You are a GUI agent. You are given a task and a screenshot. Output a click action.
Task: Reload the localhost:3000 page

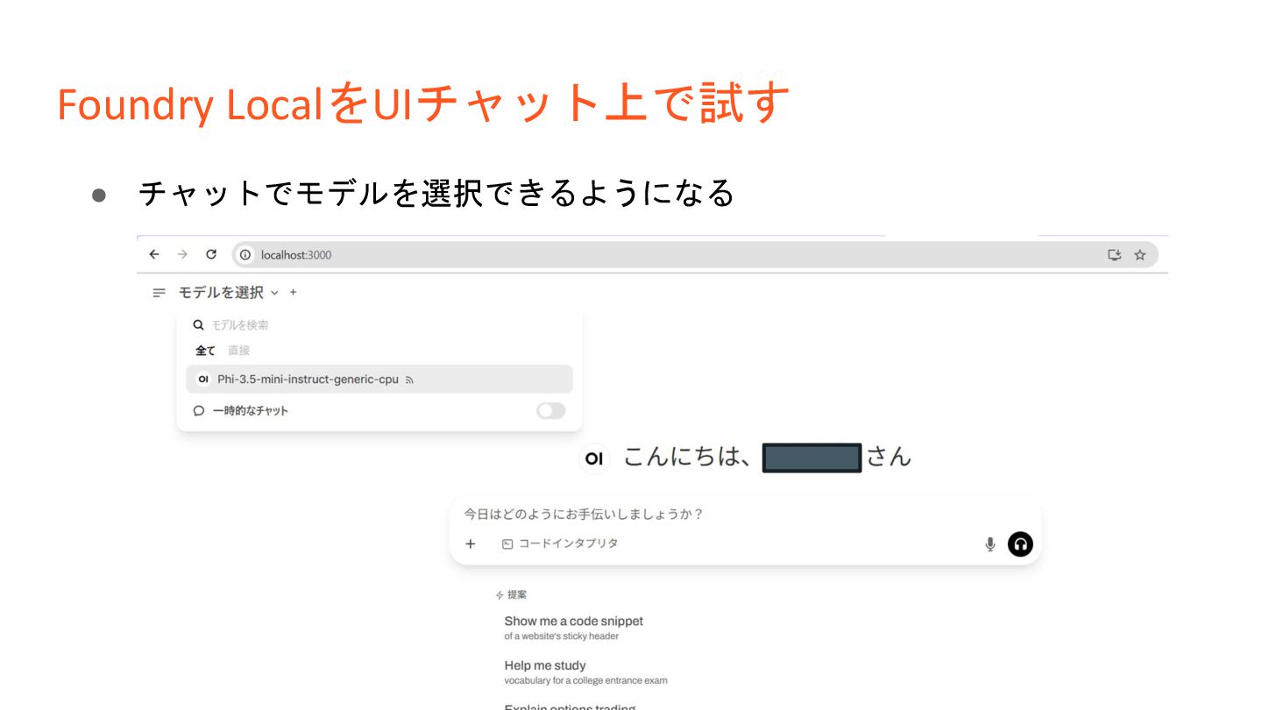[211, 254]
